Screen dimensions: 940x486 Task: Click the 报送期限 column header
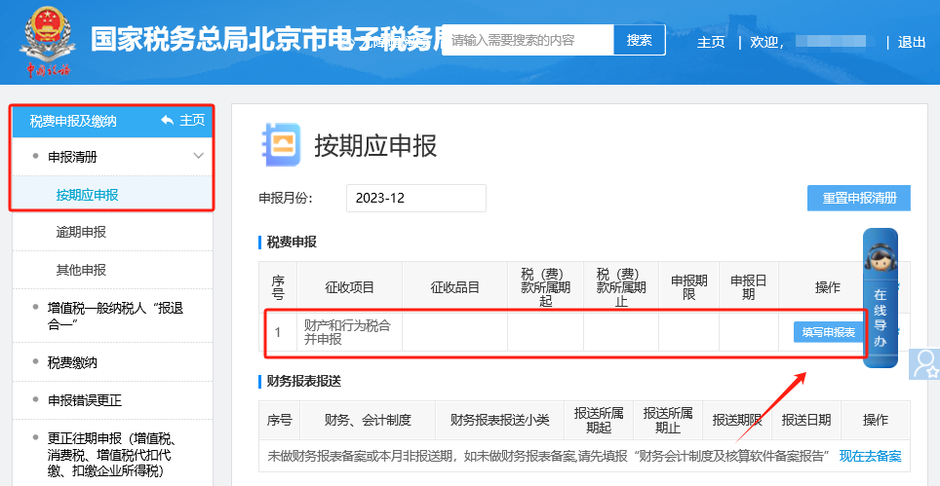(737, 420)
